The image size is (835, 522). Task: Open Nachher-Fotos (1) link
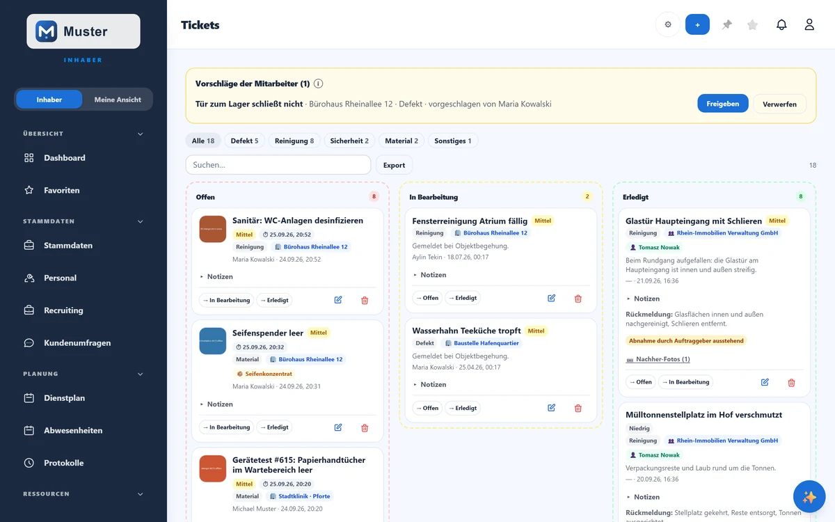[x=658, y=359]
